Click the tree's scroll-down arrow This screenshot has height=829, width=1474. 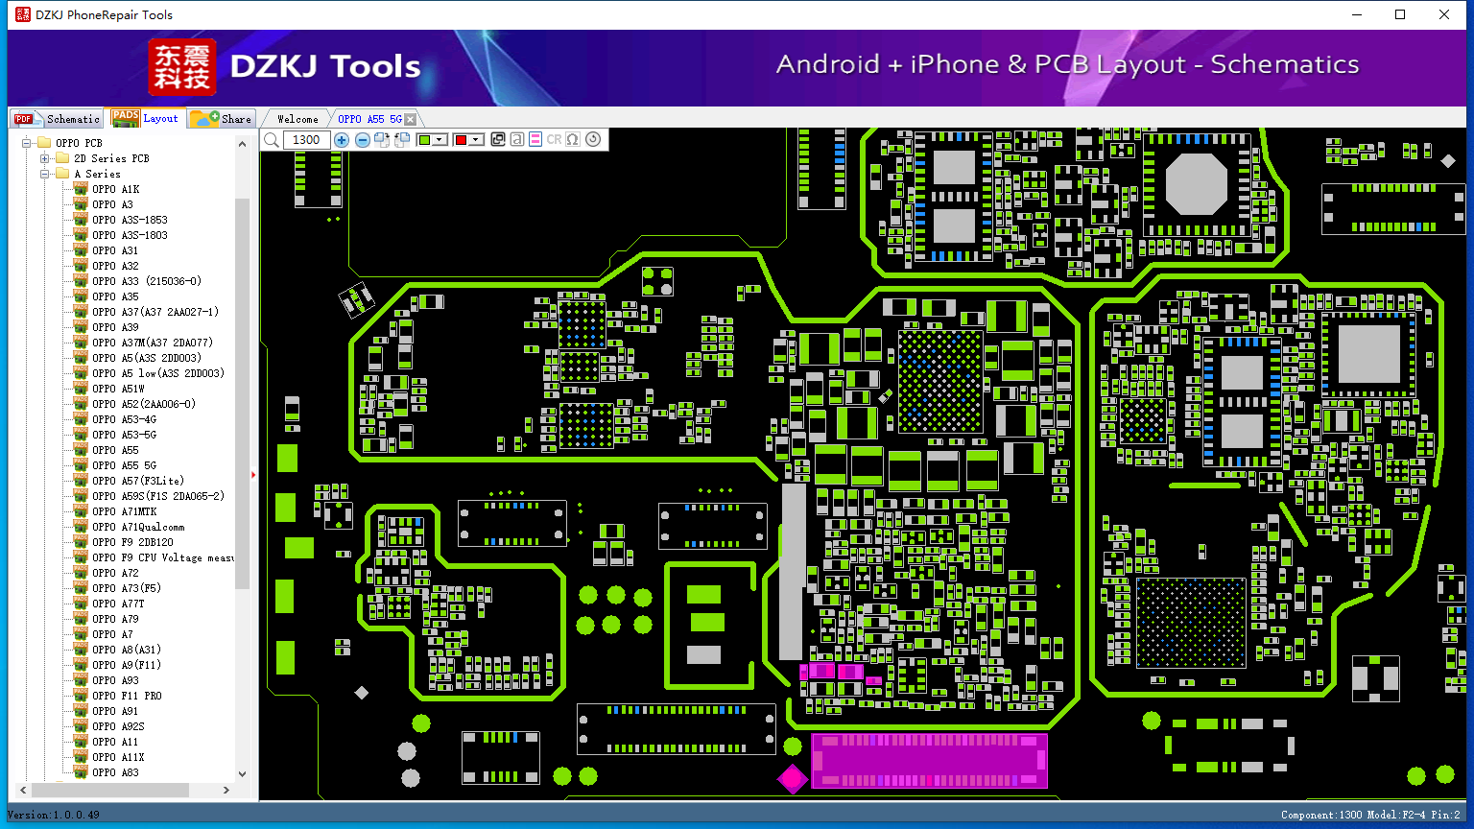point(242,773)
